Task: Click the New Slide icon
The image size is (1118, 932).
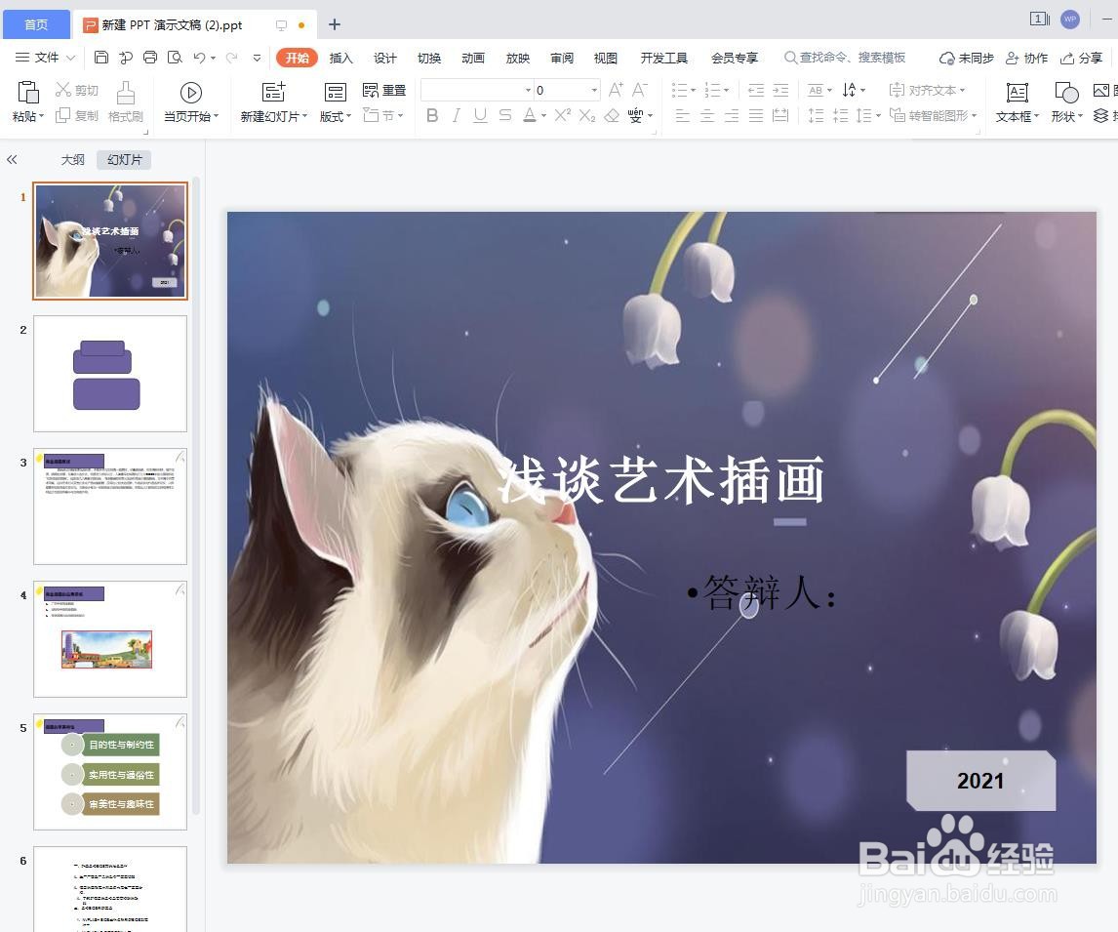Action: click(274, 92)
